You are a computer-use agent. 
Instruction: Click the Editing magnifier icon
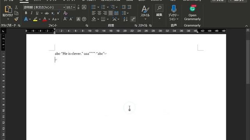tap(159, 8)
